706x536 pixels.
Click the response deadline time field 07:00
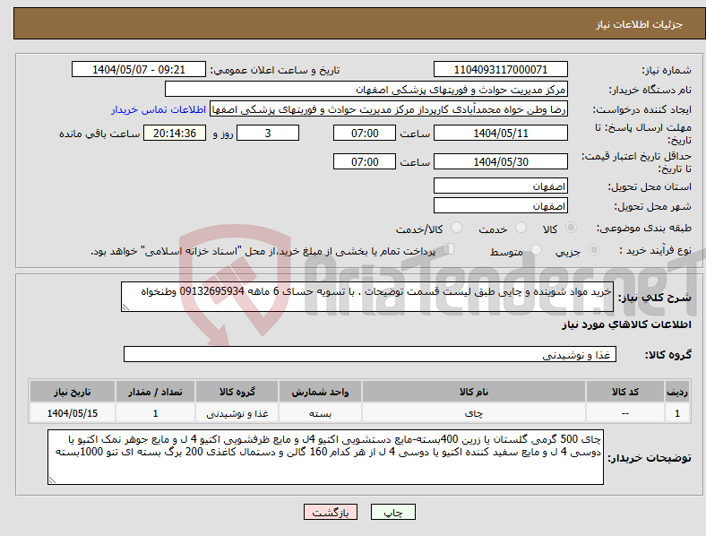(x=365, y=134)
